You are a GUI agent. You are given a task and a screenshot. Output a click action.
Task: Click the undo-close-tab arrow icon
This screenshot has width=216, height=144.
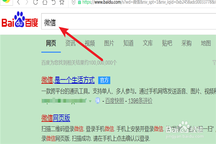[53, 3]
